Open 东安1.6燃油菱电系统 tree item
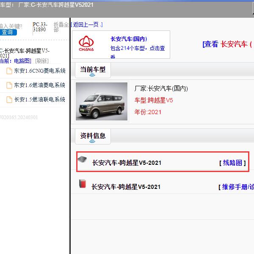This screenshot has height=254, width=254. pyautogui.click(x=40, y=85)
